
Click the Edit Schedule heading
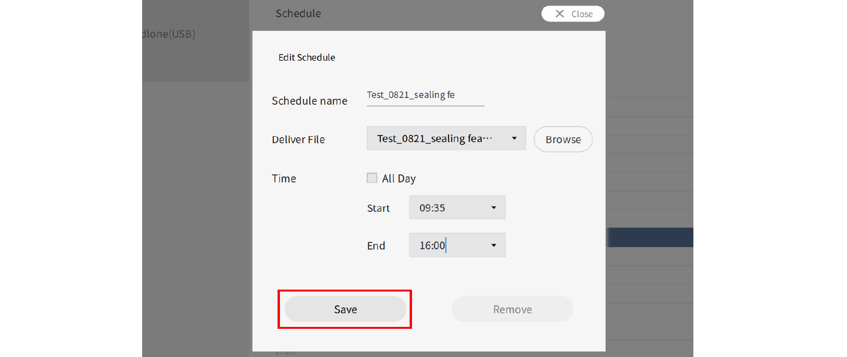pos(307,57)
